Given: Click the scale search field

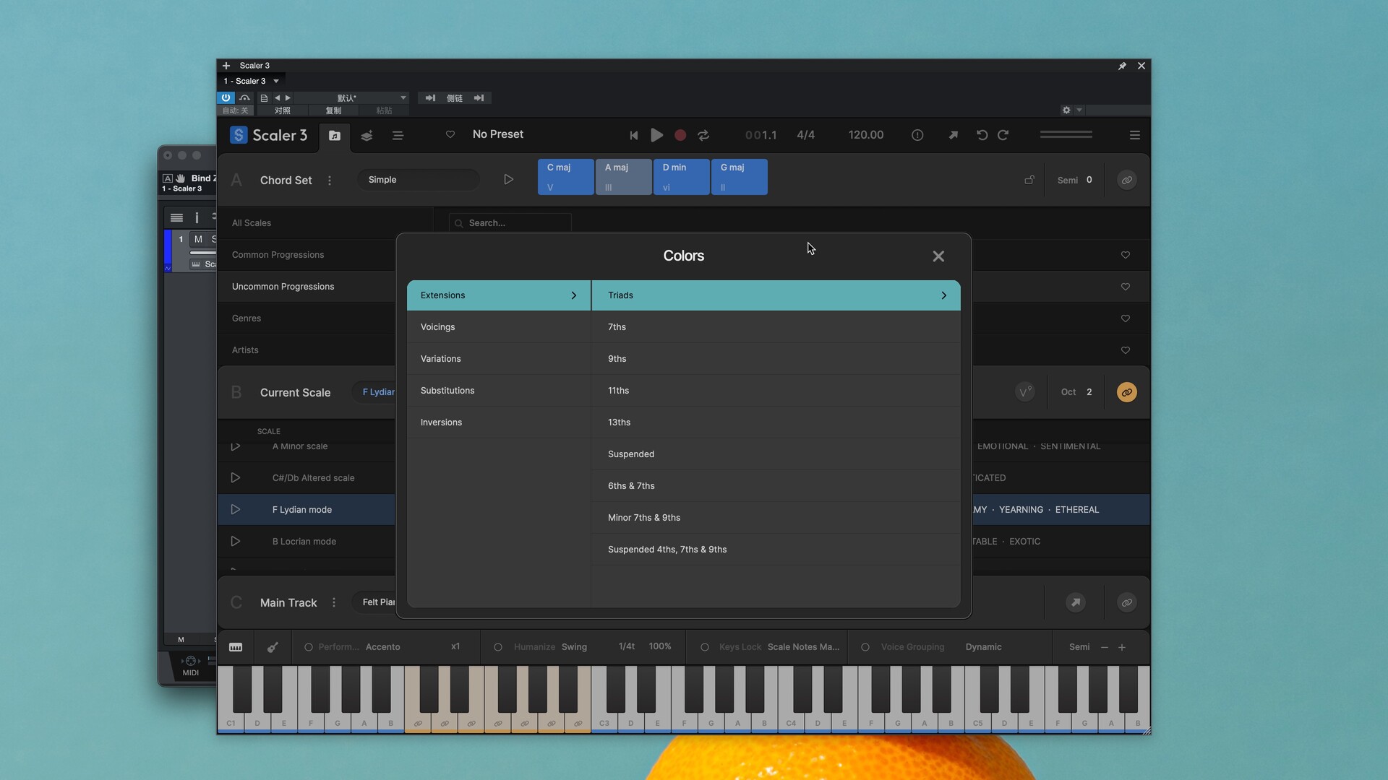Looking at the screenshot, I should pyautogui.click(x=510, y=223).
